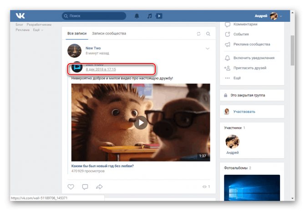Viewport: 305px width, 211px height.
Task: Open Реклама сообщества menu item
Action: click(x=252, y=44)
